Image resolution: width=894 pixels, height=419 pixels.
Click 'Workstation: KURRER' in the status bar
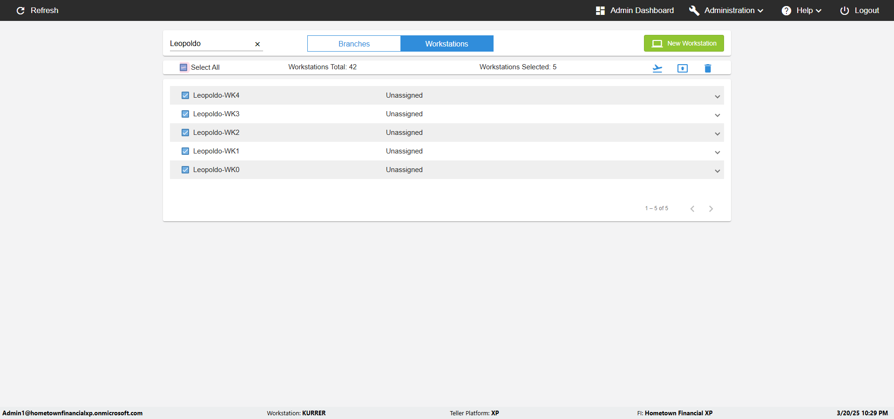[296, 413]
